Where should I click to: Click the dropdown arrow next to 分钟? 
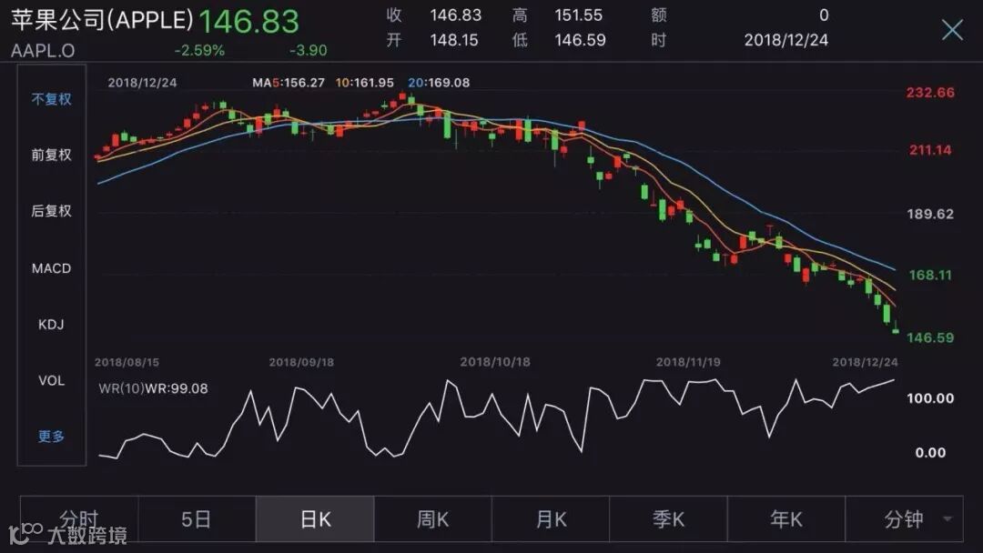point(948,518)
